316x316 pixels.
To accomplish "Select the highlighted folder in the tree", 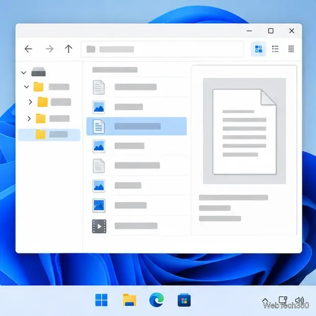I will point(49,135).
